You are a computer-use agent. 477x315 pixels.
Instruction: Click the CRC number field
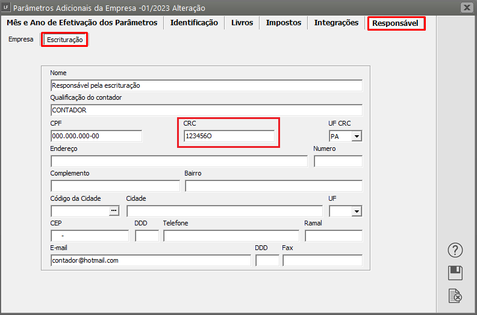(229, 136)
